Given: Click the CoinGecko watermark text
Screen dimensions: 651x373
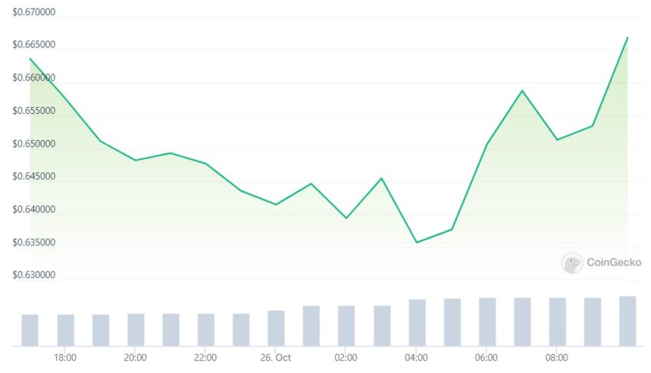Looking at the screenshot, I should pyautogui.click(x=613, y=262).
